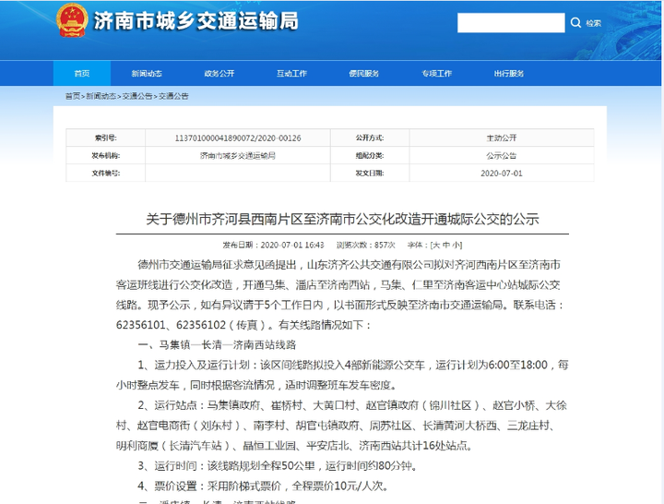
Task: Open the 新闻动态 navigation menu
Action: point(147,73)
